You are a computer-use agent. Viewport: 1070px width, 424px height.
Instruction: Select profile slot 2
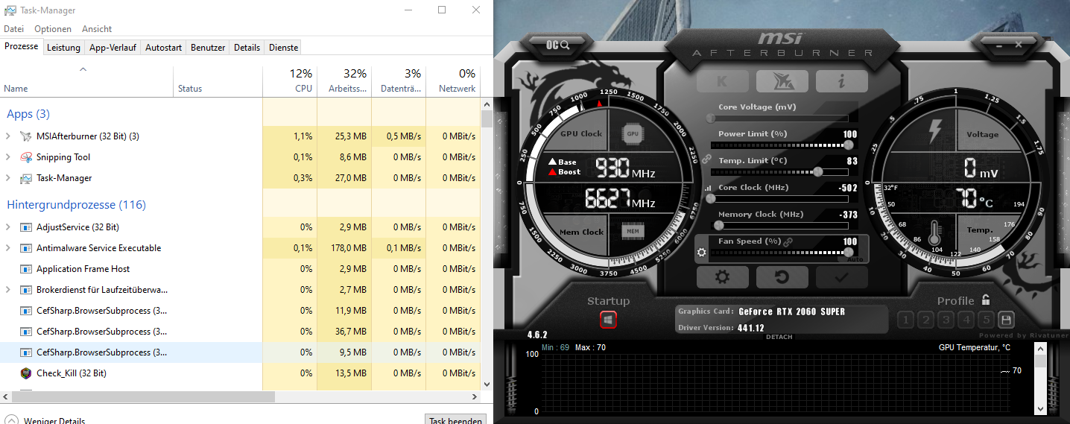point(925,320)
